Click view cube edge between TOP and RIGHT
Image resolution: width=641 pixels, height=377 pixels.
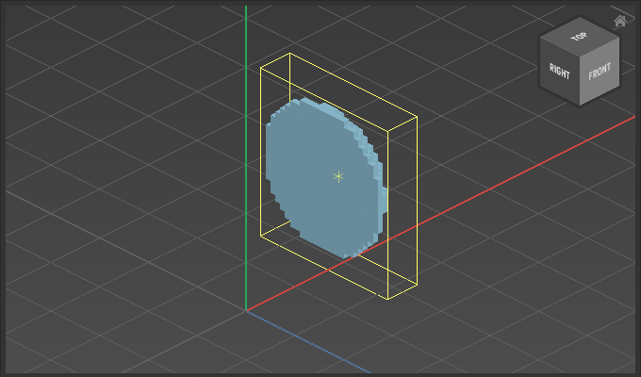coord(558,47)
